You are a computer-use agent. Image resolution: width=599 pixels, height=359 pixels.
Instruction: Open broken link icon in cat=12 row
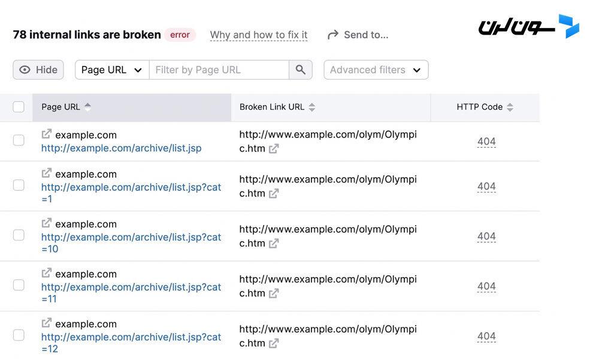[274, 343]
